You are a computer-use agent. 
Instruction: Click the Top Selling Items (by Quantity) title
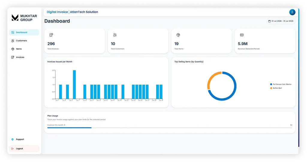(189, 62)
